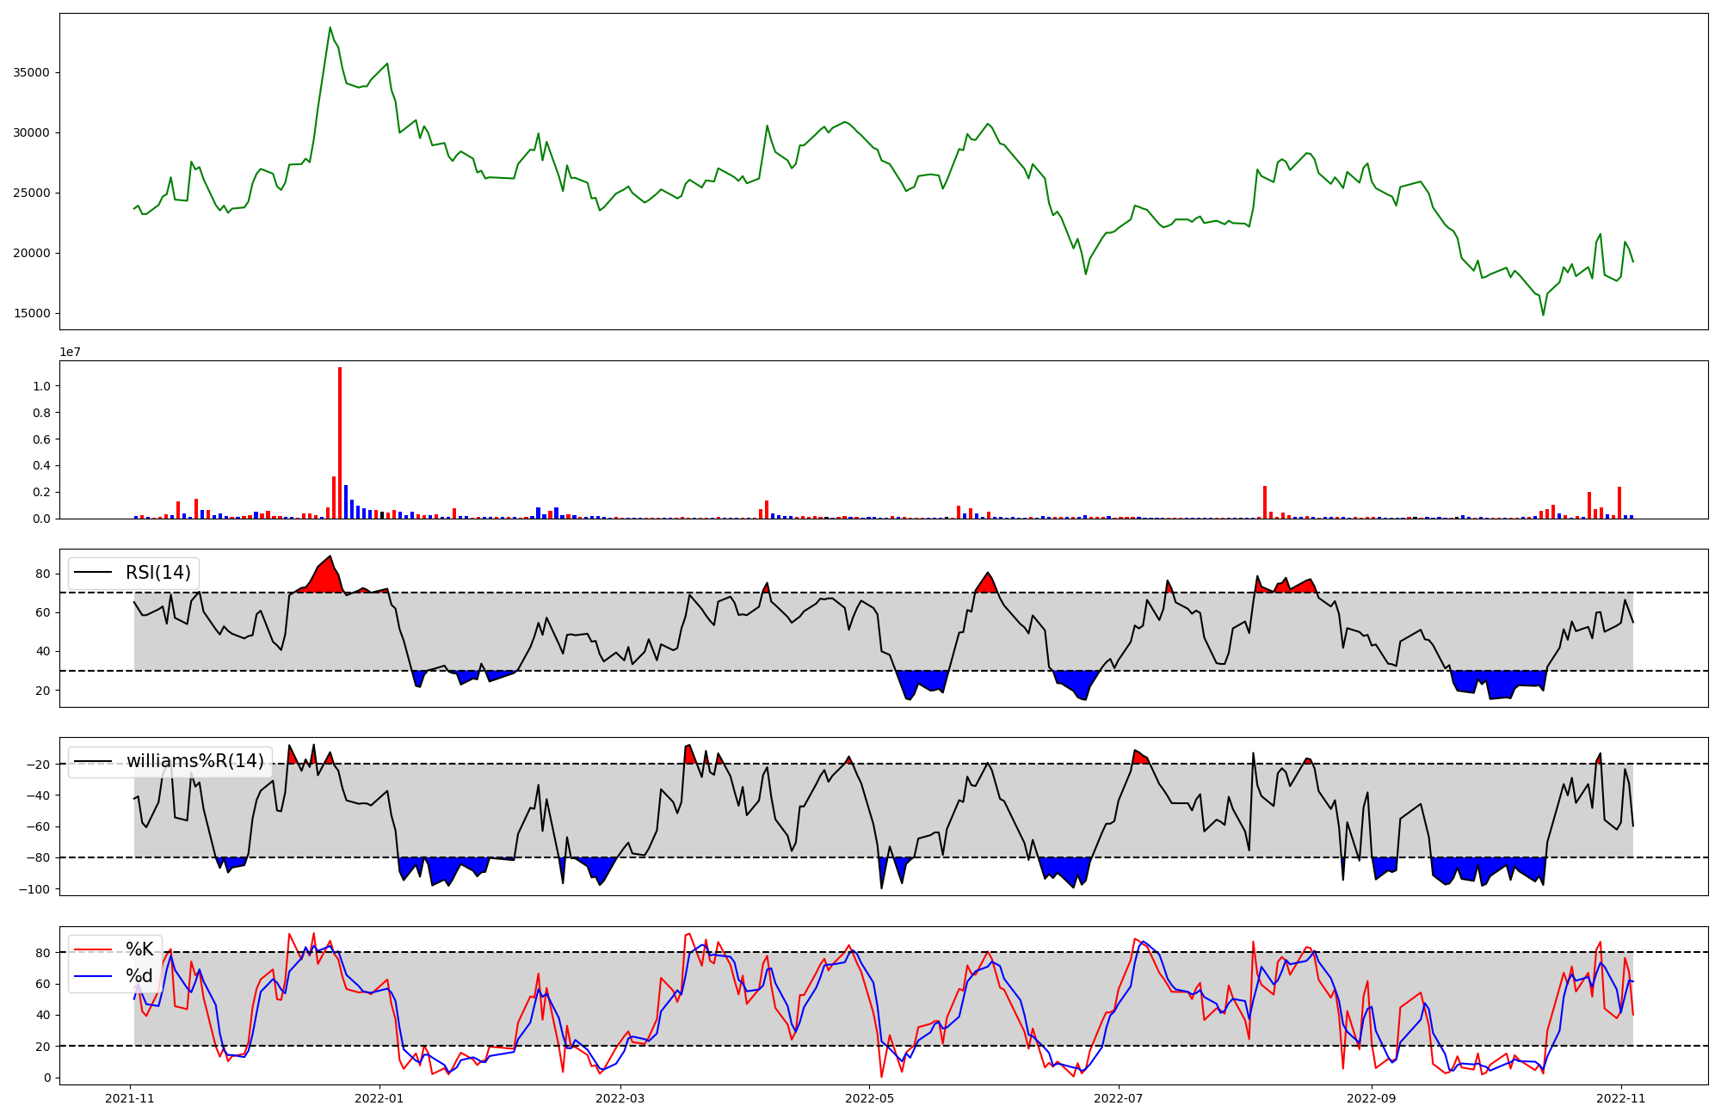
Task: Click the 2022-05 x-axis date label
Action: 869,1098
